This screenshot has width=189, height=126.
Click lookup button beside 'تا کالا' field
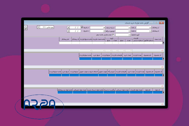coord(130,31)
